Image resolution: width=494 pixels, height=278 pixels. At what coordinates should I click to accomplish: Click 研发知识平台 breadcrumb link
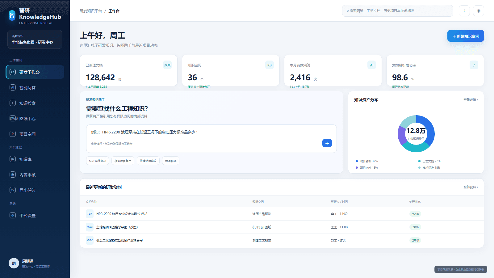tap(91, 11)
